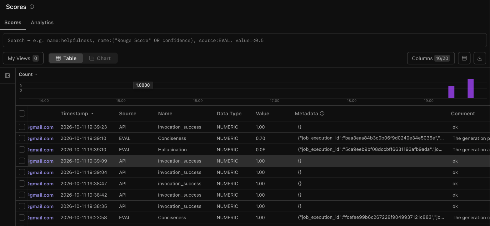Viewport: 490px width, 226px height.
Task: Switch to Chart view
Action: pos(100,58)
